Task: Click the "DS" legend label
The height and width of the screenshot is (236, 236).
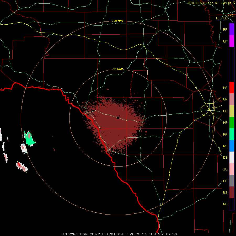Action: point(225,158)
